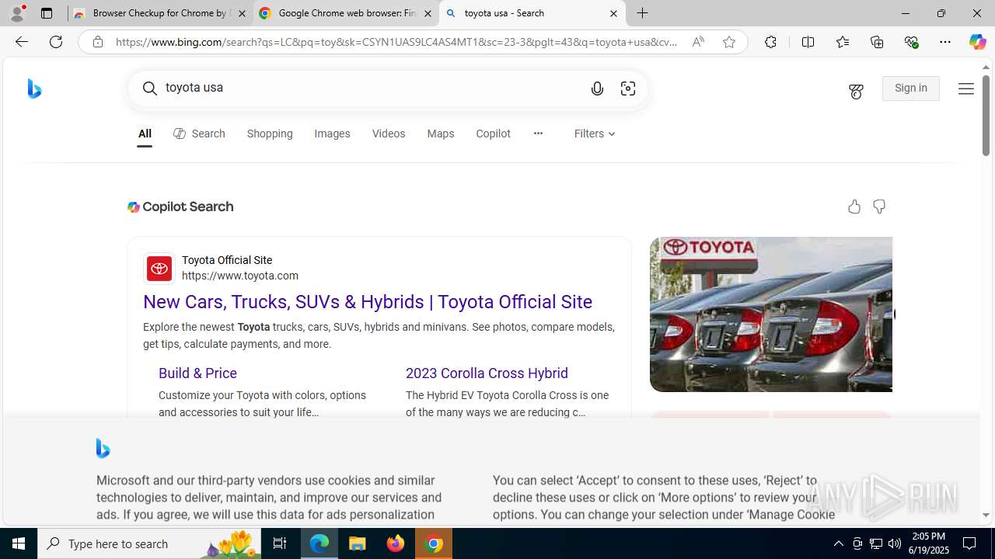Click the Windows taskbar search box

coord(149,543)
